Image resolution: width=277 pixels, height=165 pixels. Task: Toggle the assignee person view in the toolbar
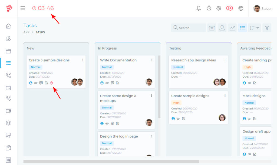click(x=222, y=28)
